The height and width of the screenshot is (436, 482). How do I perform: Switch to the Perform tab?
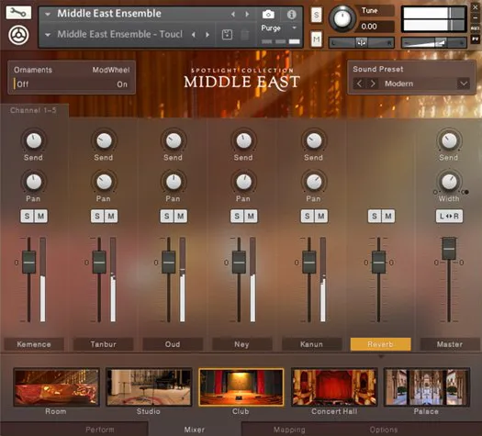[100, 430]
